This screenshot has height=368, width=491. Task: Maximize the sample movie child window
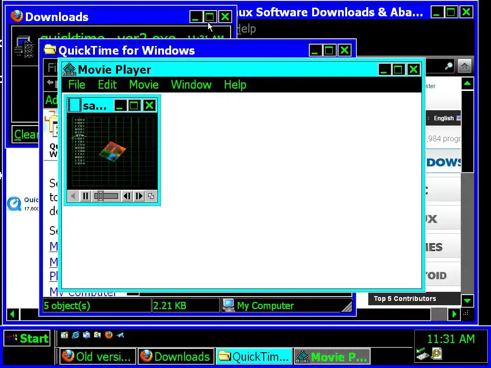[134, 105]
